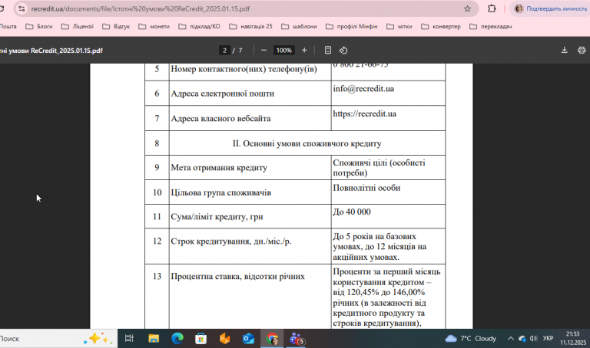The width and height of the screenshot is (590, 348).
Task: Open the 'перекладач' bookmark folder
Action: pos(491,26)
